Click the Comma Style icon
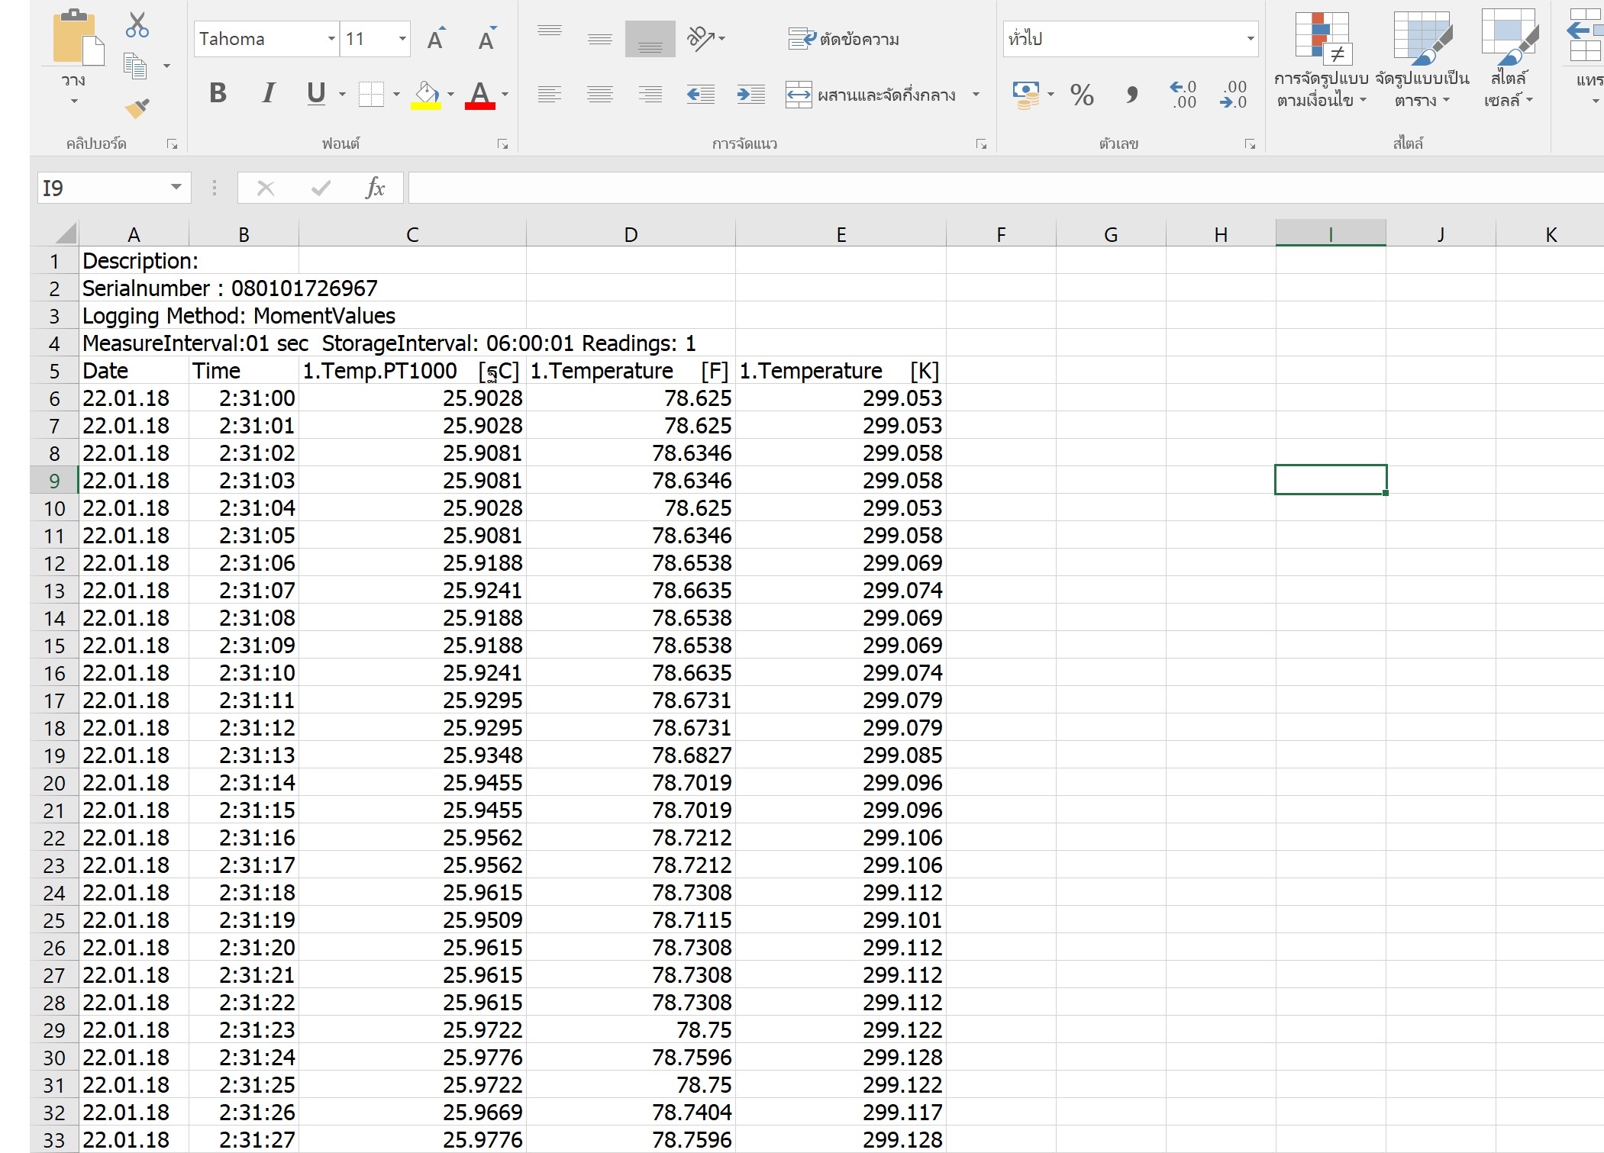The image size is (1604, 1153). pyautogui.click(x=1131, y=95)
